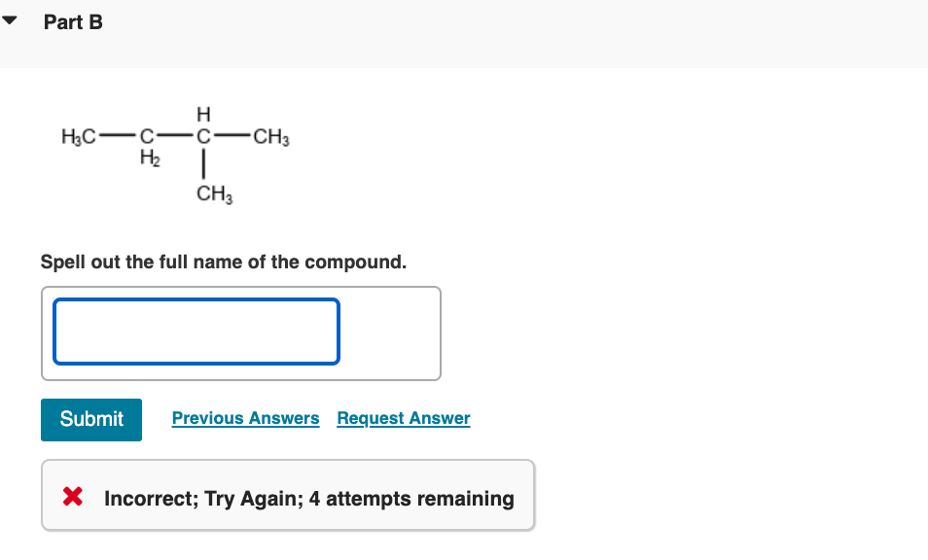Submit your answer
The width and height of the screenshot is (928, 560).
coord(90,419)
